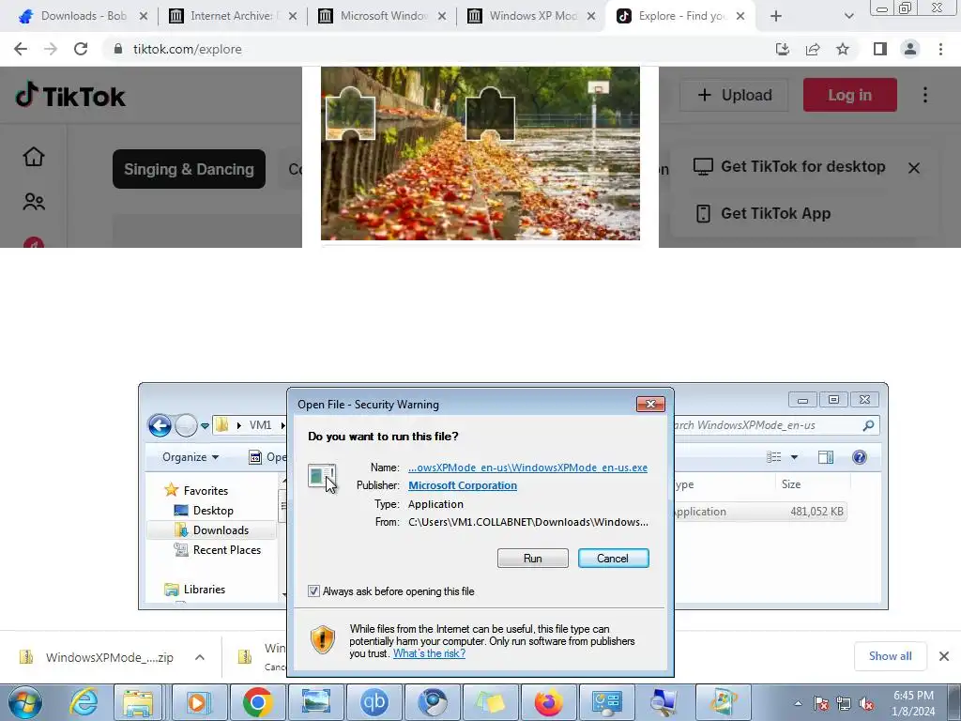Click the puzzle captcha image
Screen dimensions: 961x721
pyautogui.click(x=480, y=153)
